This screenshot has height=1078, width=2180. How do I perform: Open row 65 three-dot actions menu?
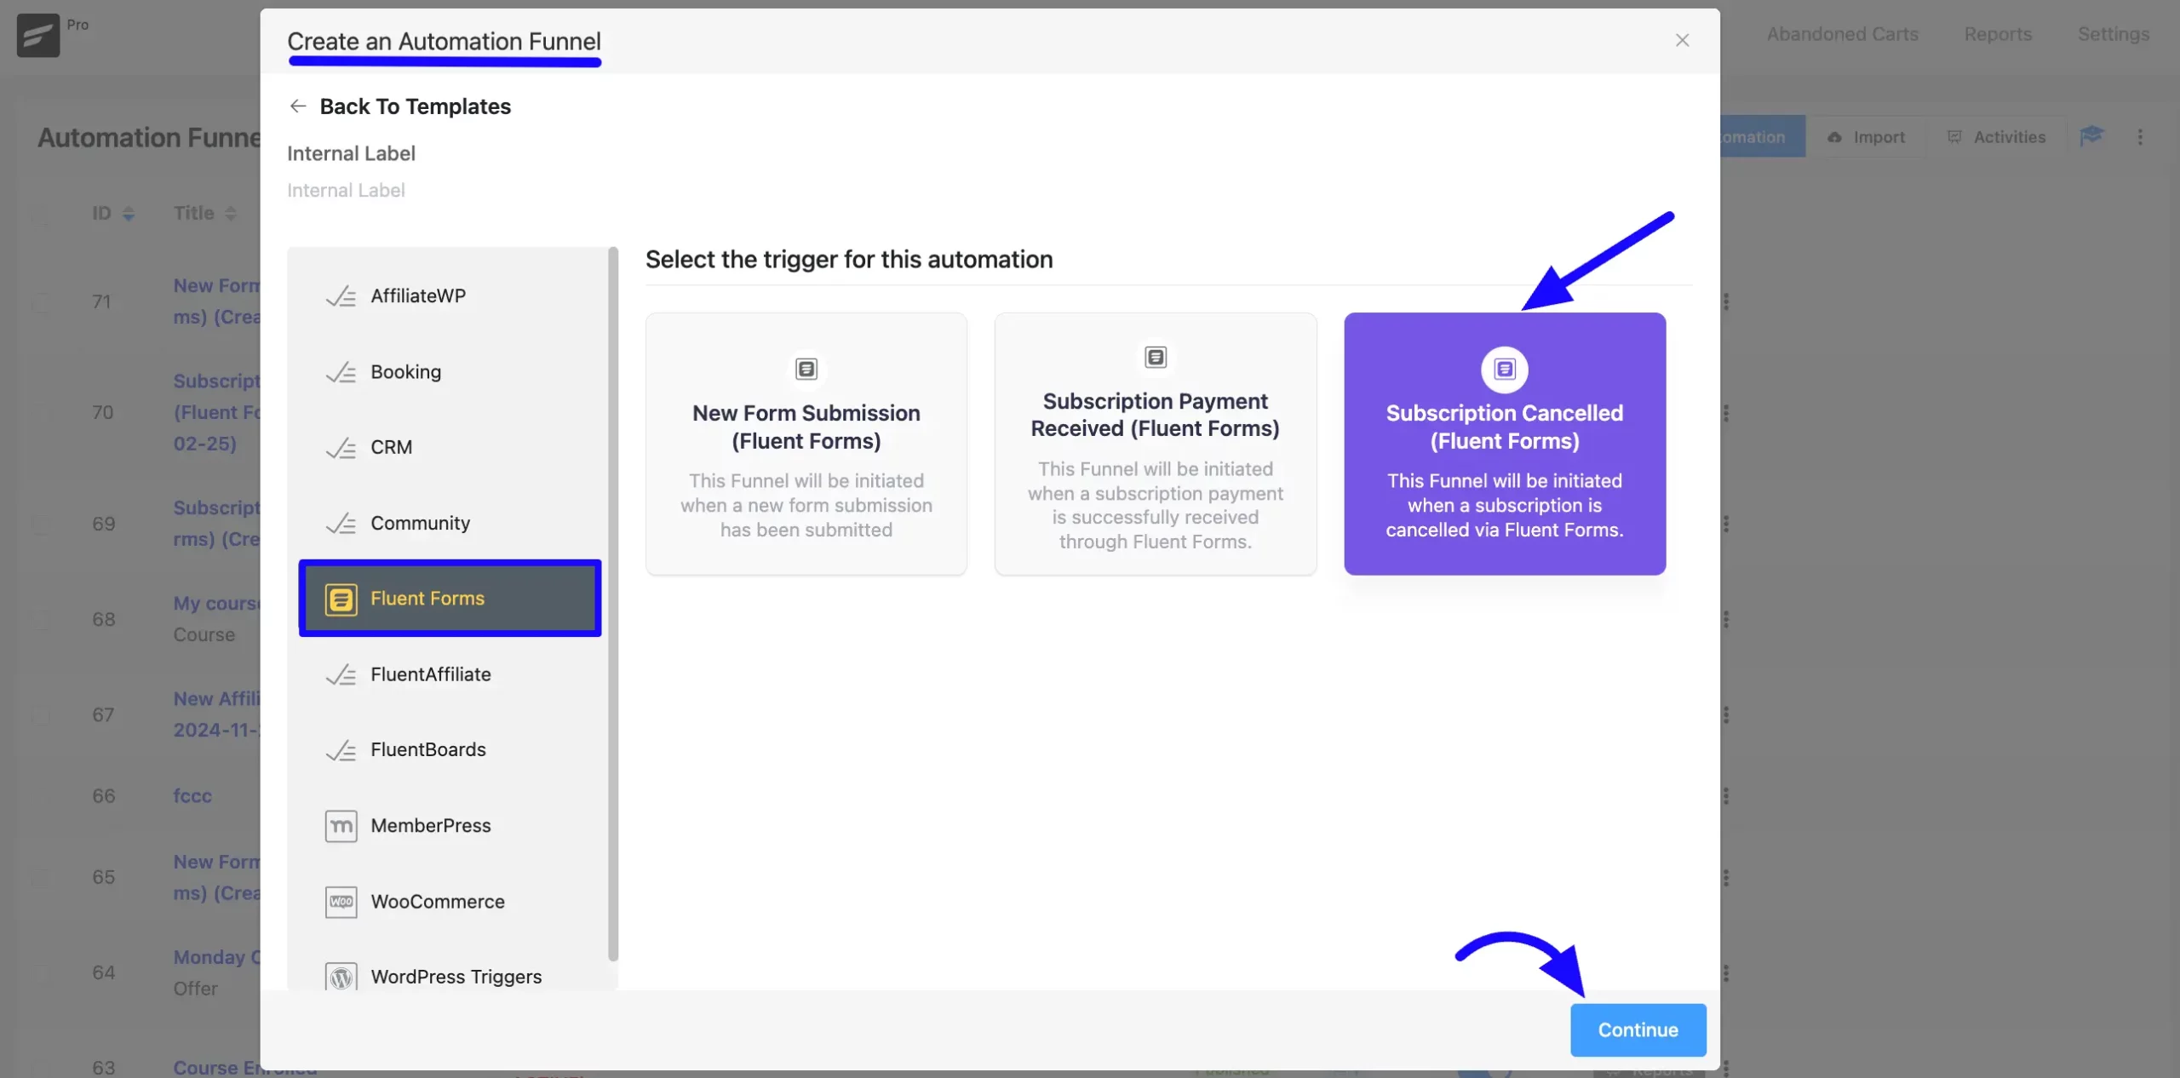click(x=1726, y=877)
